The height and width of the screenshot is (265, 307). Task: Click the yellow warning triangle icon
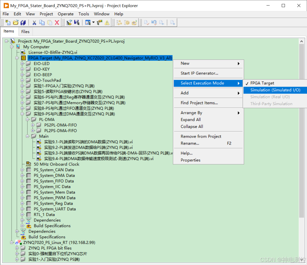pyautogui.click(x=107, y=23)
